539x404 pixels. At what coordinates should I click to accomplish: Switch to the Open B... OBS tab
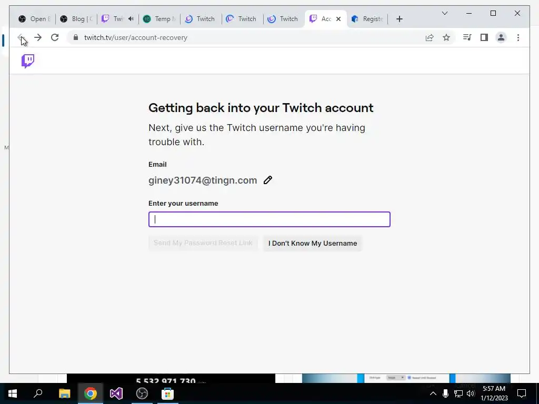(34, 19)
